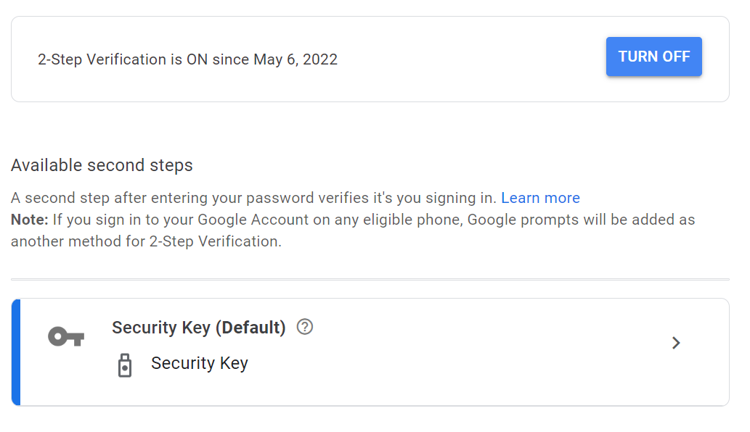The height and width of the screenshot is (432, 750).
Task: Click the May 6, 2022 date text
Action: 295,59
